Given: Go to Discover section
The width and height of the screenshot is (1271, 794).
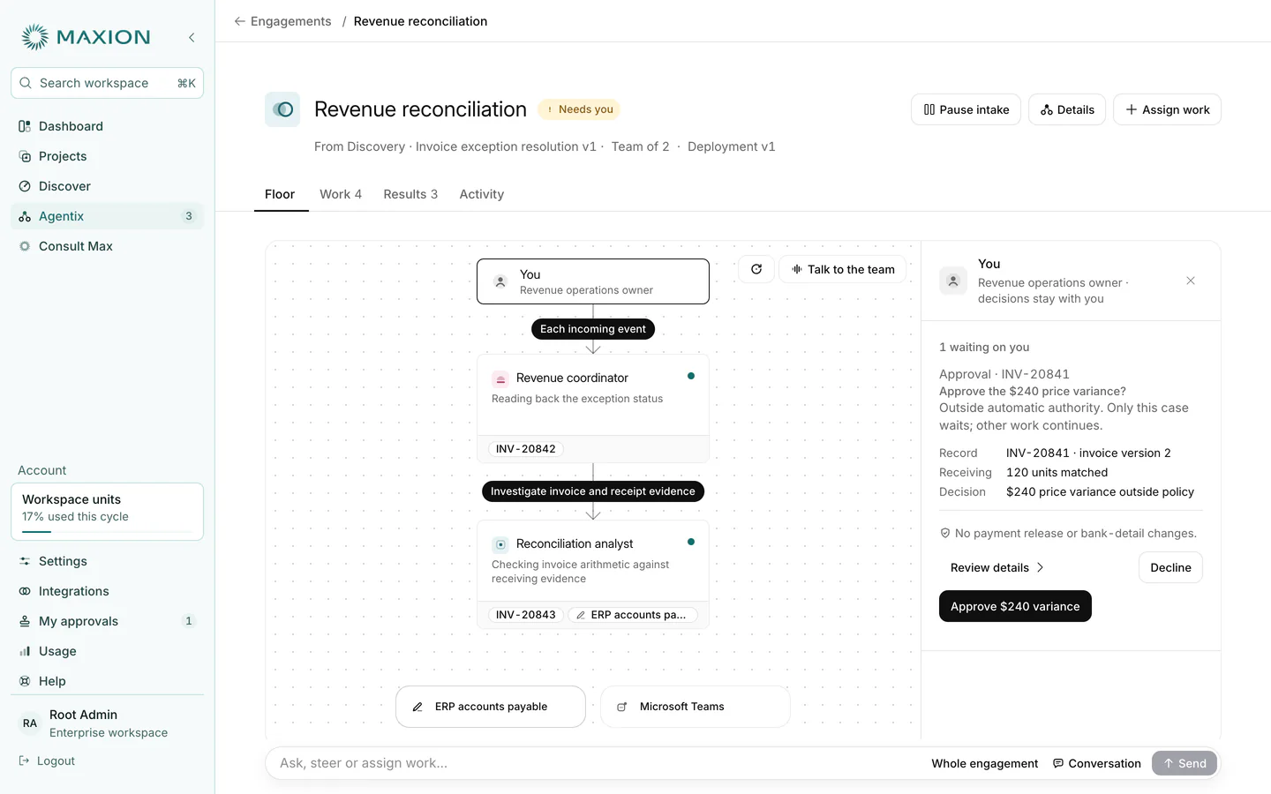Looking at the screenshot, I should click(x=107, y=186).
